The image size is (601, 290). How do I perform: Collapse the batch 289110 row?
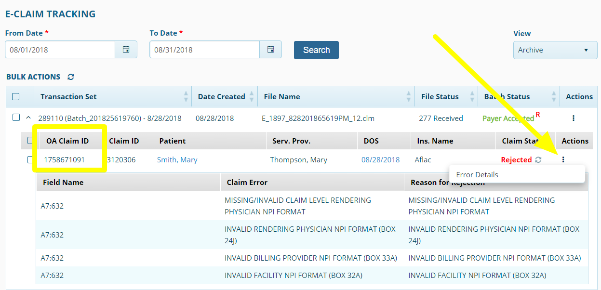[28, 118]
